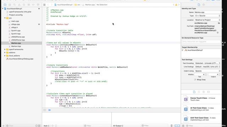Choose the file location via the folder icon

(x=219, y=23)
